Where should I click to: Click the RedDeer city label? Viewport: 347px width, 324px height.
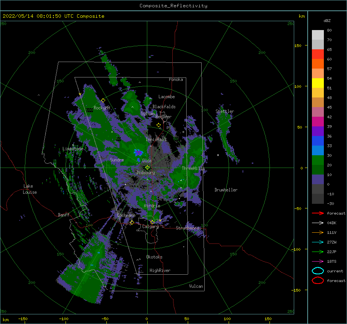pos(163,117)
